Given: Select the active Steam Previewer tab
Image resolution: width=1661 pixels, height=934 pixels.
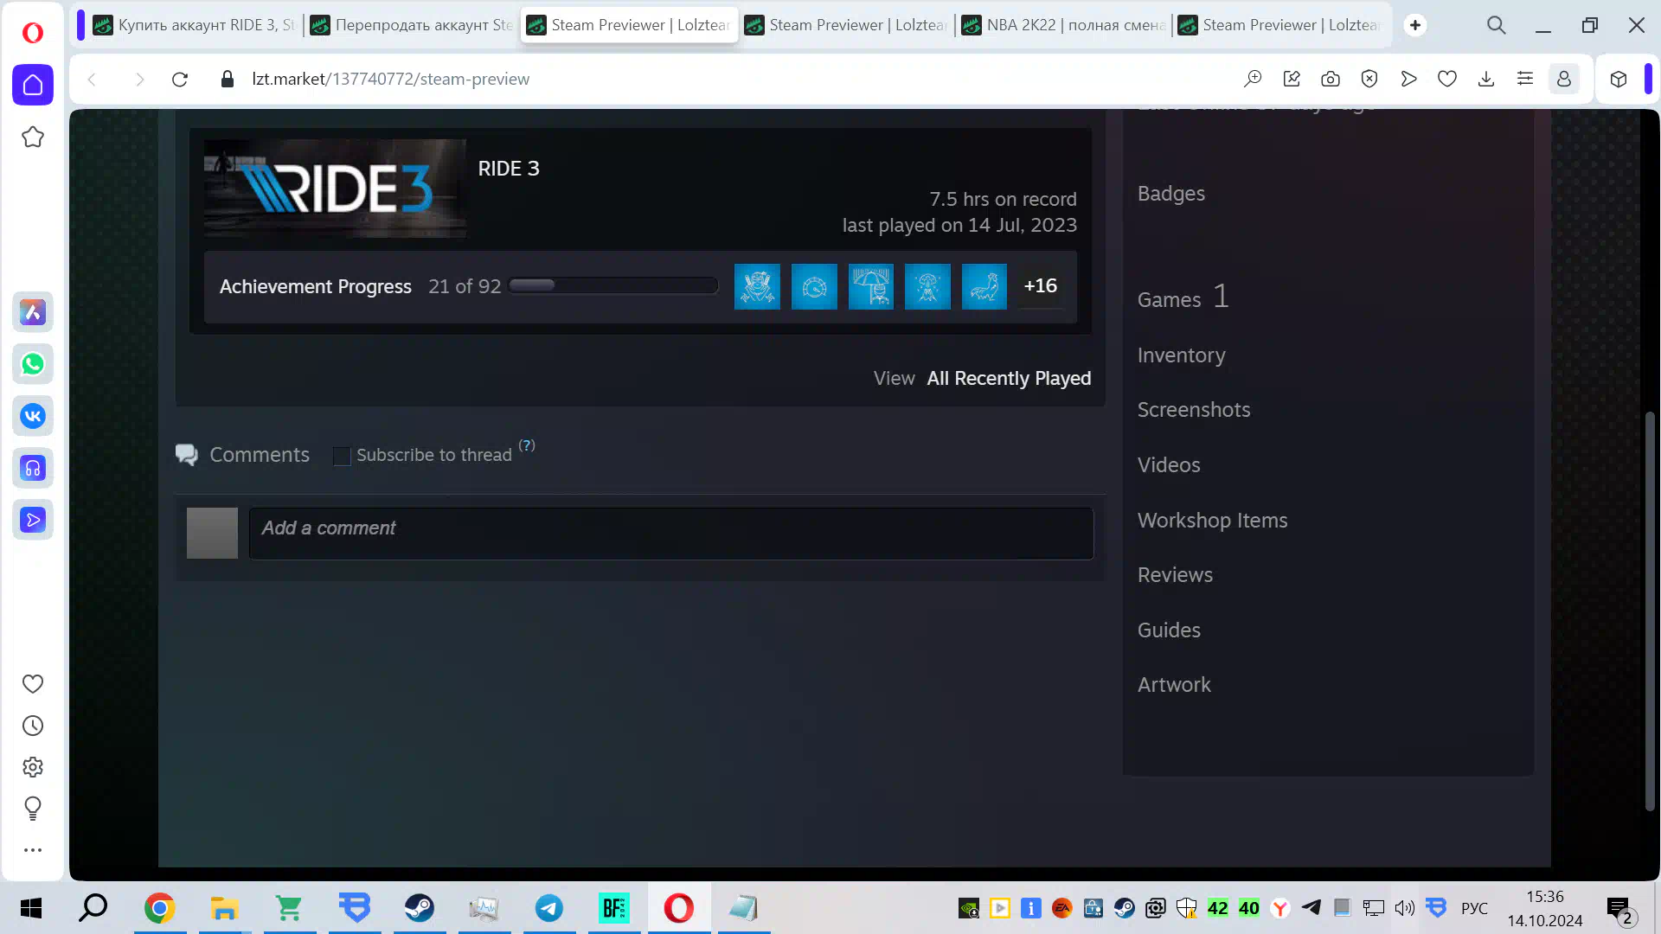Looking at the screenshot, I should coord(629,25).
